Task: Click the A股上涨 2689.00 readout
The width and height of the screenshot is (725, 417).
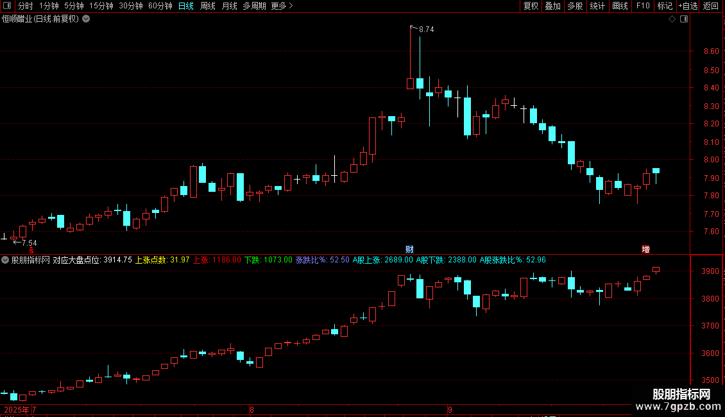Action: (x=382, y=260)
